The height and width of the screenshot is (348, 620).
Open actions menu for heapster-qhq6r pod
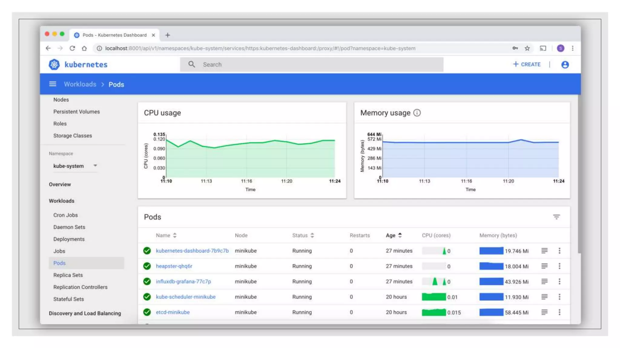tap(559, 266)
